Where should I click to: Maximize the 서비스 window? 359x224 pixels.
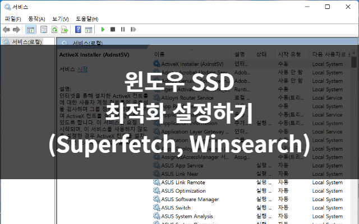tap(328, 7)
